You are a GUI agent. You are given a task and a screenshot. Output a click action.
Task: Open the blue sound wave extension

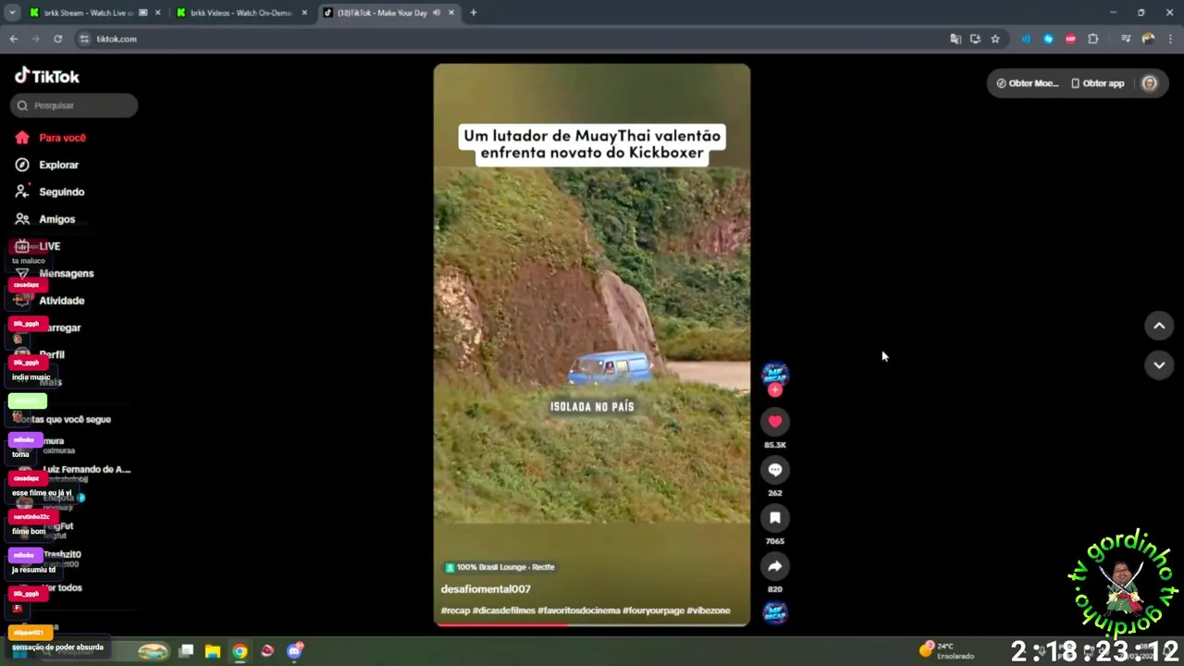1026,39
